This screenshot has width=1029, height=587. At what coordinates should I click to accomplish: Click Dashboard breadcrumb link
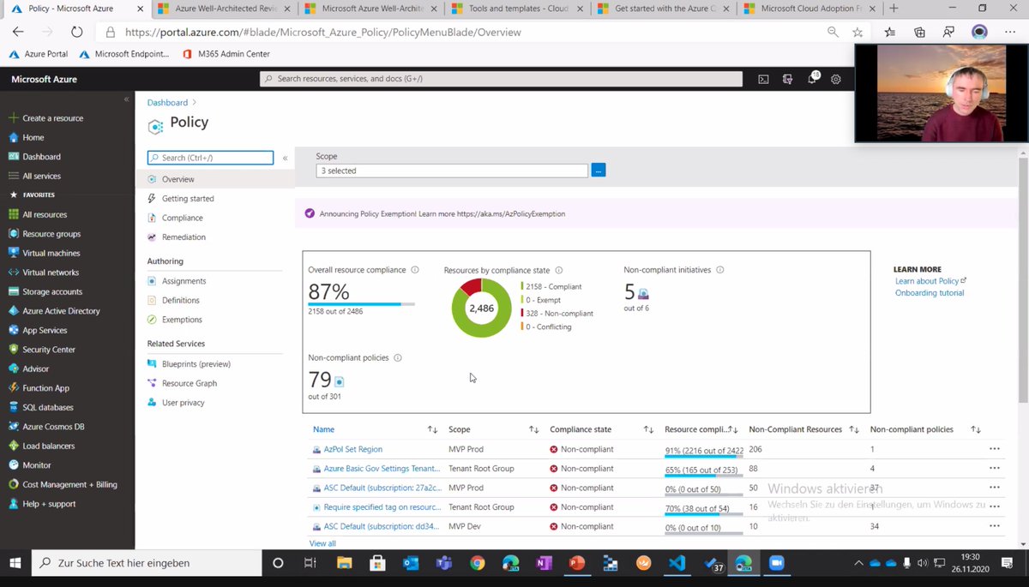pos(167,103)
